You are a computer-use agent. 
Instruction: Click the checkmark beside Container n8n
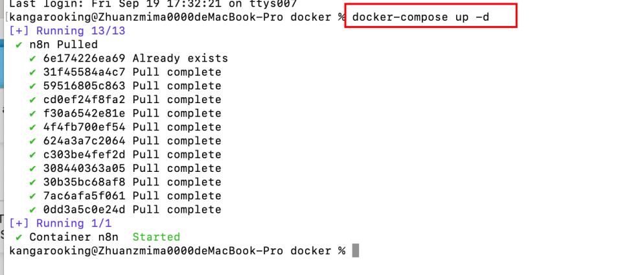(x=19, y=237)
